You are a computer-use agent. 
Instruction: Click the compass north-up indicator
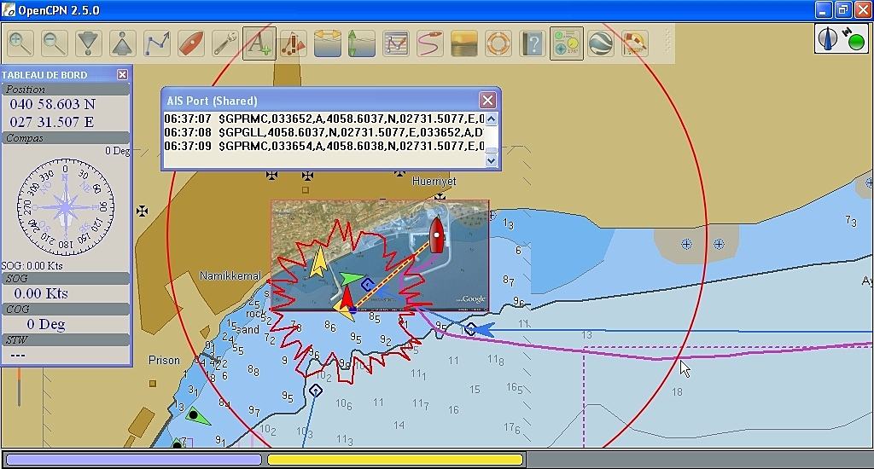coord(828,39)
